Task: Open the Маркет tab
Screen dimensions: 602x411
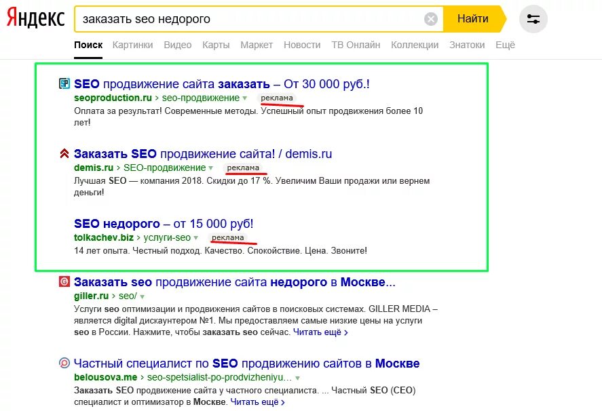Action: [257, 45]
